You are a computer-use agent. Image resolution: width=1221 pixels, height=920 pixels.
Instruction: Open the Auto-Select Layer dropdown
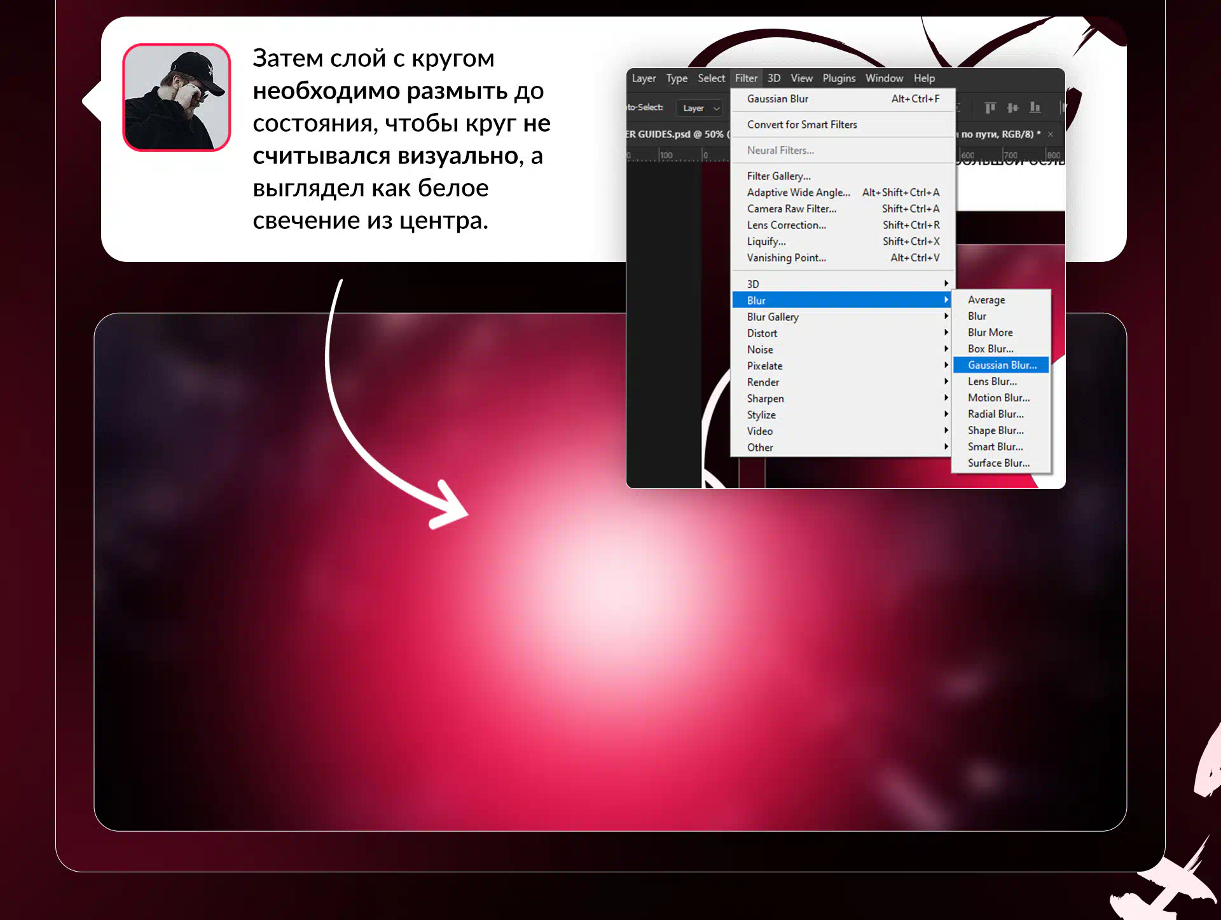(700, 108)
